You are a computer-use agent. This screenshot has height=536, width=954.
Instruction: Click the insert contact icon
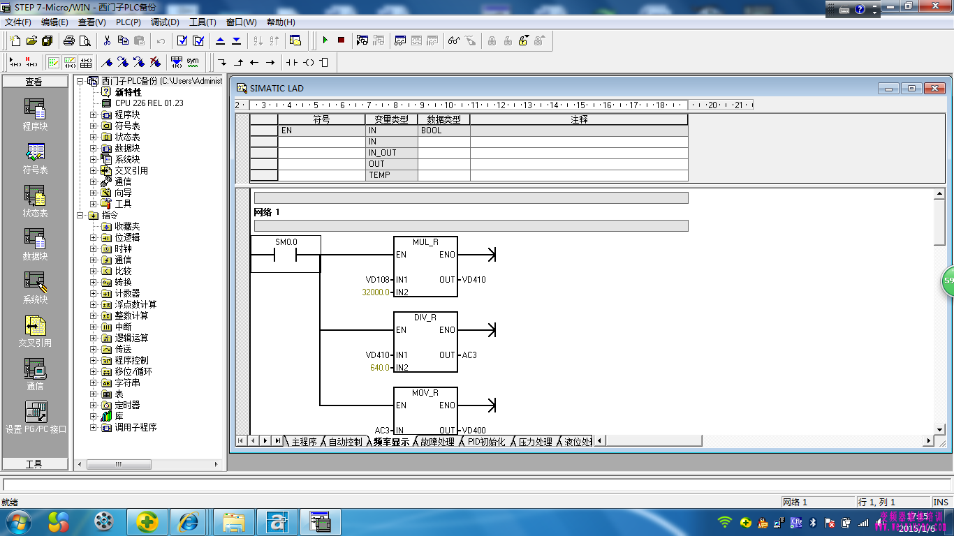click(x=292, y=62)
